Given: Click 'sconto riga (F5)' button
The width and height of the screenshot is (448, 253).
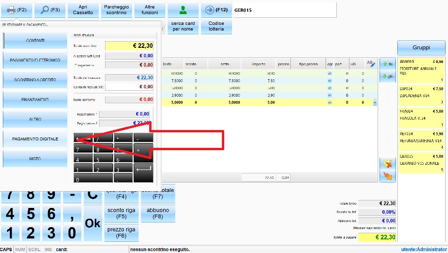Looking at the screenshot, I should (121, 213).
